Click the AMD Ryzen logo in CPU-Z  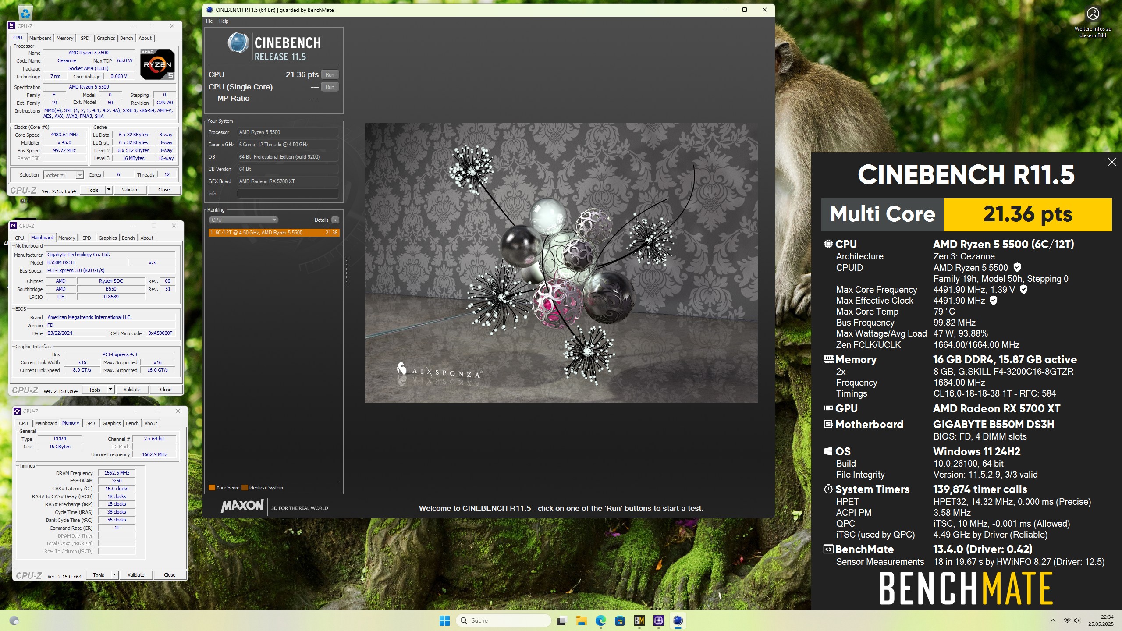pos(157,64)
